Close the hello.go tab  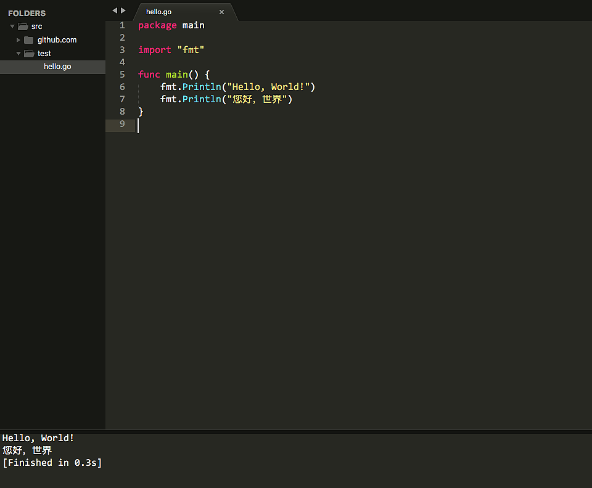click(221, 12)
